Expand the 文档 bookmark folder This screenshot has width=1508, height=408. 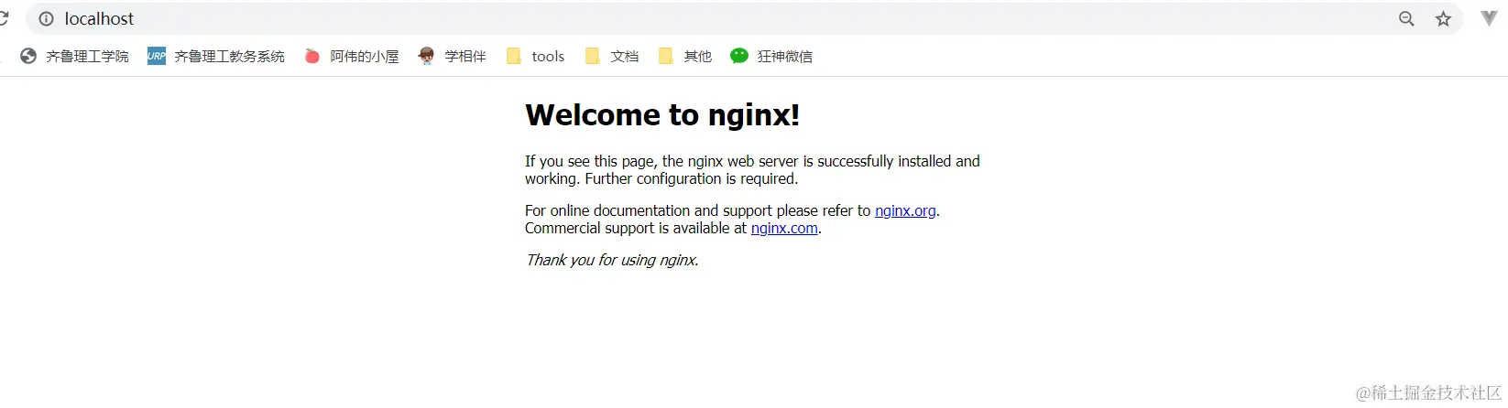612,56
